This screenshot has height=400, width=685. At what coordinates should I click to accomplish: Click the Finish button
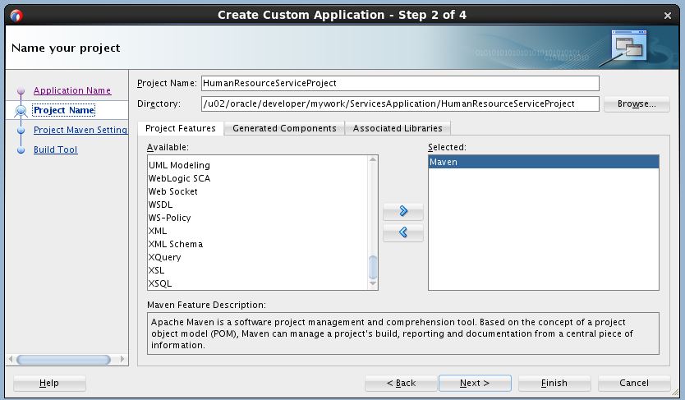tap(554, 383)
